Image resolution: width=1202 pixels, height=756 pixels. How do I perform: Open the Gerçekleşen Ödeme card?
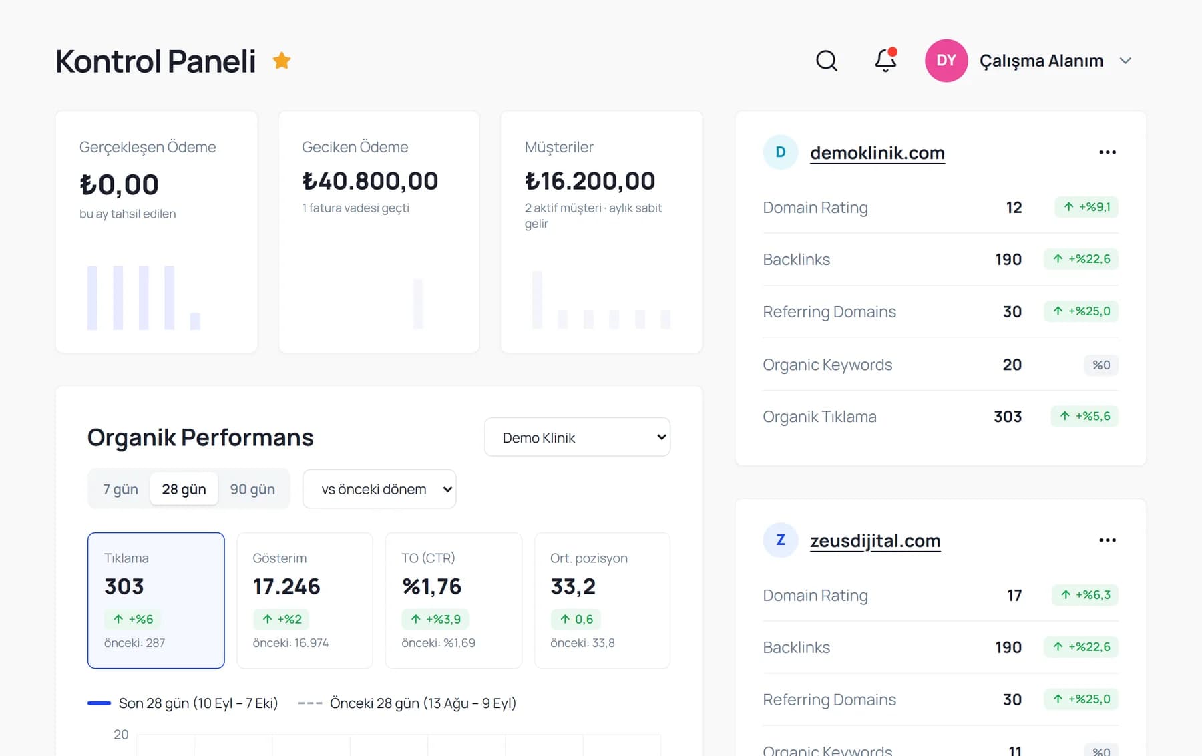[156, 232]
